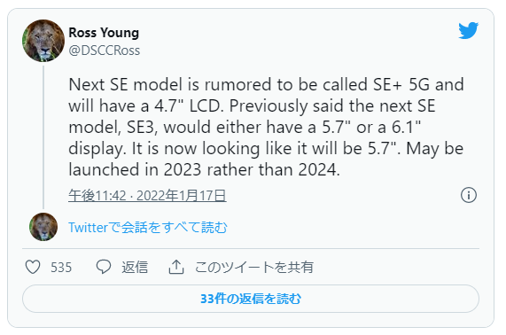Viewport: 506px width, 335px height.
Task: Open Ross Young's large lion avatar
Action: pyautogui.click(x=43, y=41)
